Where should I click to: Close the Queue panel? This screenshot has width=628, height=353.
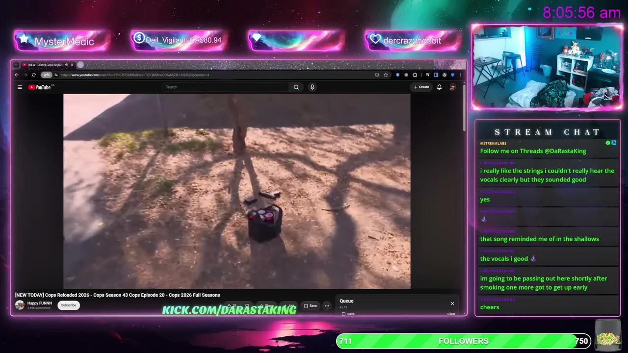click(452, 303)
